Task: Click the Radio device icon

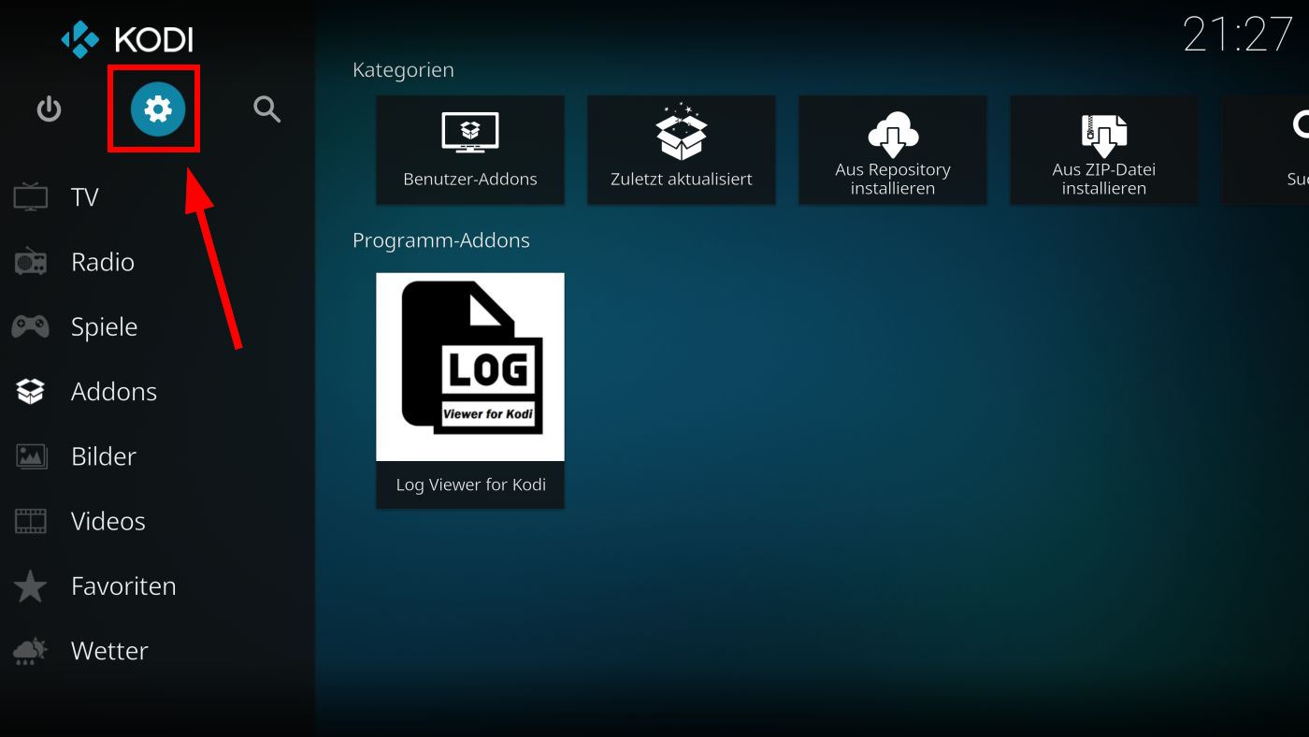Action: (30, 262)
